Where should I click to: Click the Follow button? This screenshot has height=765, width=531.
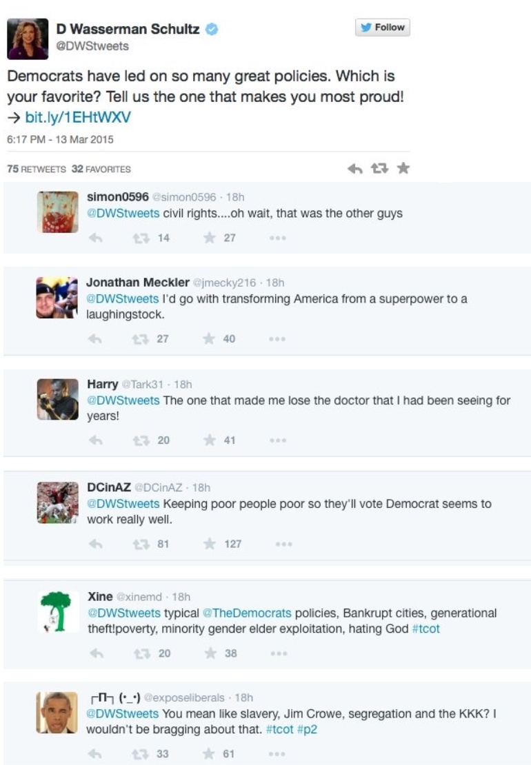click(x=383, y=28)
